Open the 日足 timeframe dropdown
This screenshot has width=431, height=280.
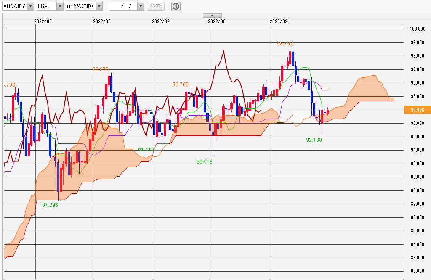(x=50, y=6)
